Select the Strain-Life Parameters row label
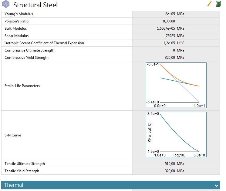This screenshot has width=226, height=191. coord(22,86)
